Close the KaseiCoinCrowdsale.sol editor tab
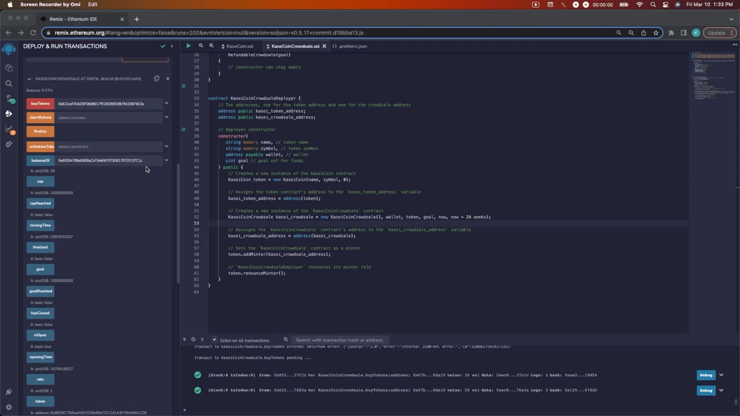The width and height of the screenshot is (740, 416). [x=324, y=46]
